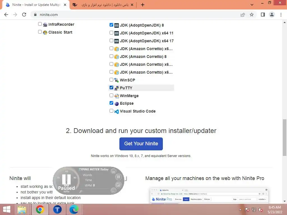This screenshot has width=287, height=215.
Task: Open a new browser tab
Action: (x=143, y=5)
